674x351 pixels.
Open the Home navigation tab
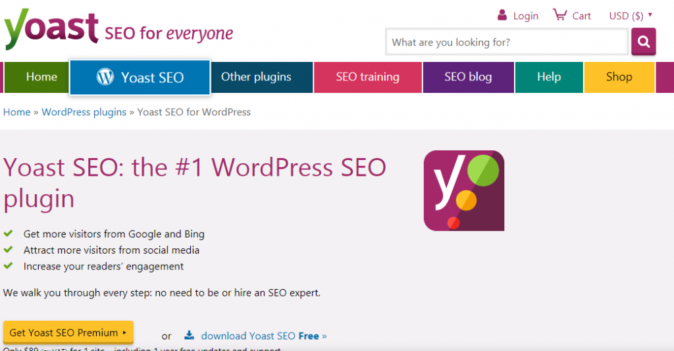click(41, 77)
